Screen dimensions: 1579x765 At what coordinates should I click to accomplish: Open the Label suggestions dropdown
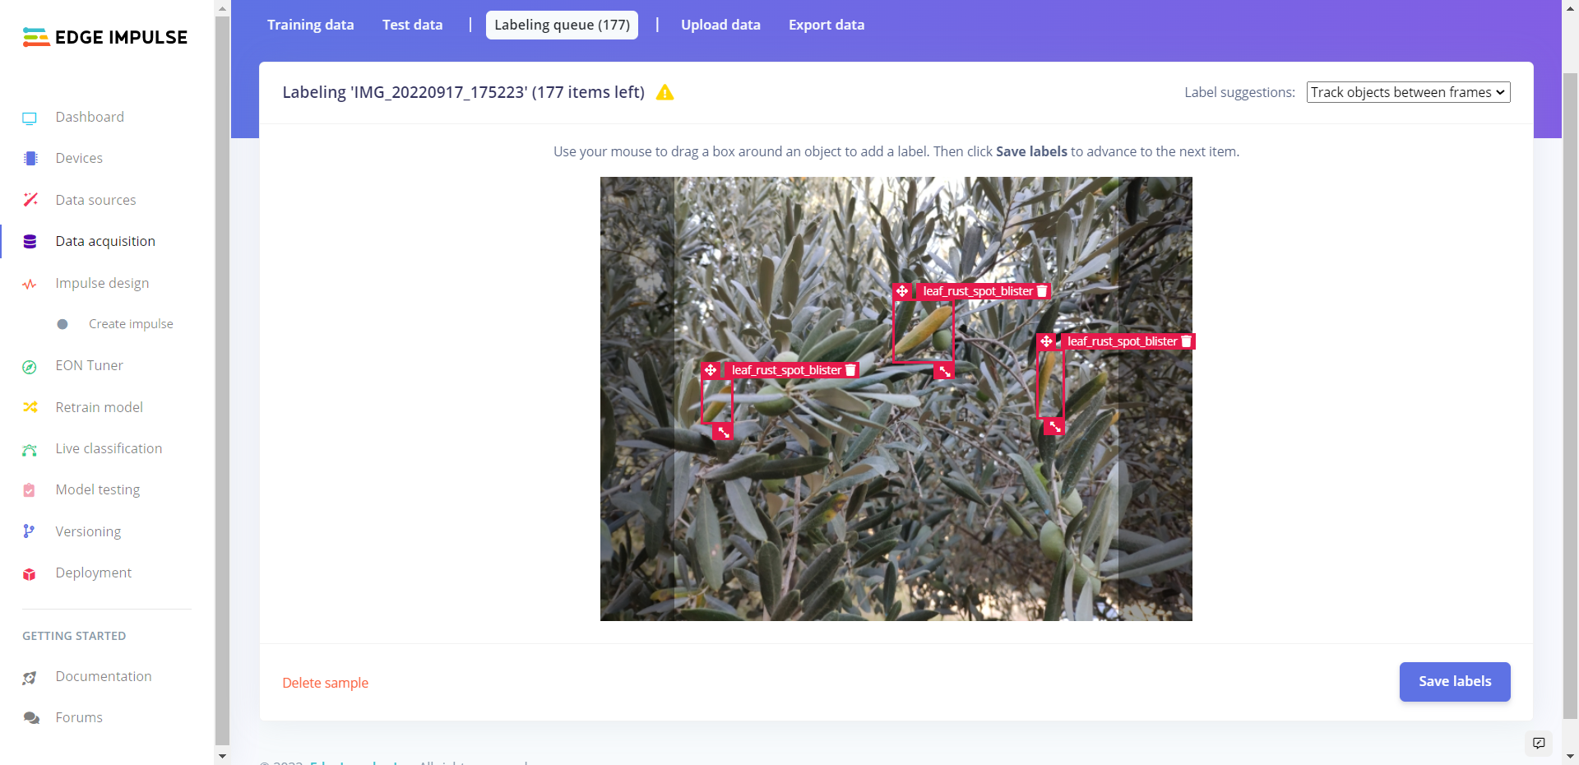[x=1408, y=92]
